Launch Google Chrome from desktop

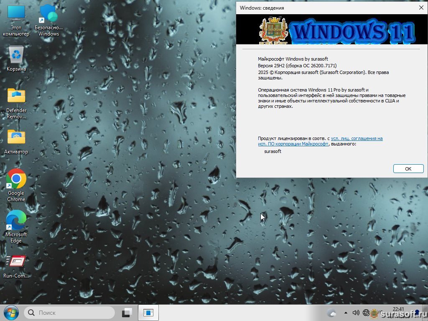coord(16,185)
